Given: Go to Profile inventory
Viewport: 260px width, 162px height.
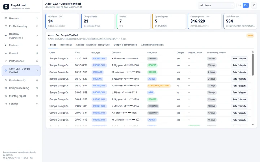Looking at the screenshot, I should pos(21,26).
